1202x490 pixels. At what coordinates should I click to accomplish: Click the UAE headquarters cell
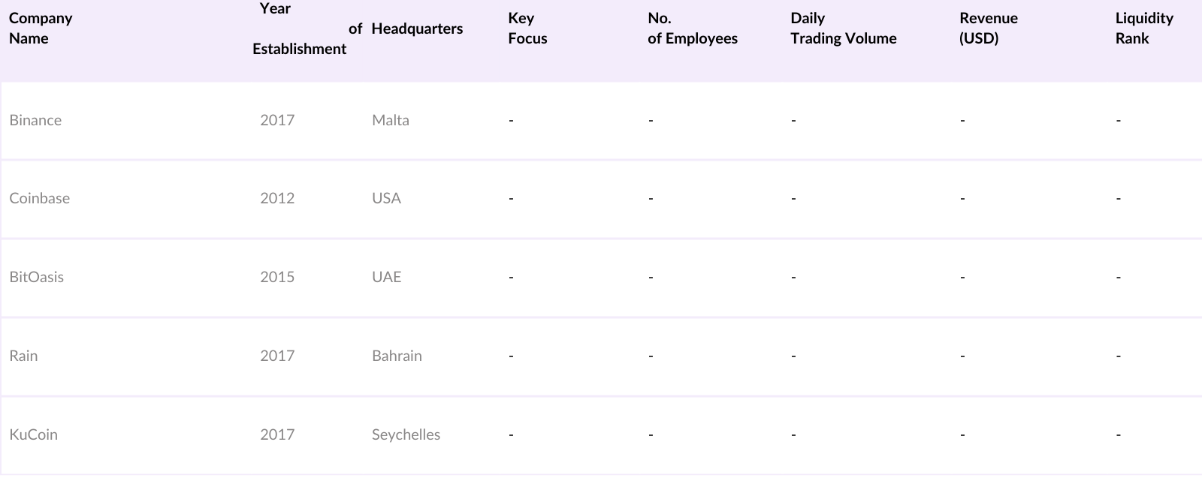[386, 277]
